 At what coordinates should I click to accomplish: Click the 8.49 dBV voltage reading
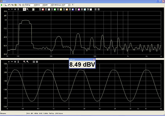(82, 64)
